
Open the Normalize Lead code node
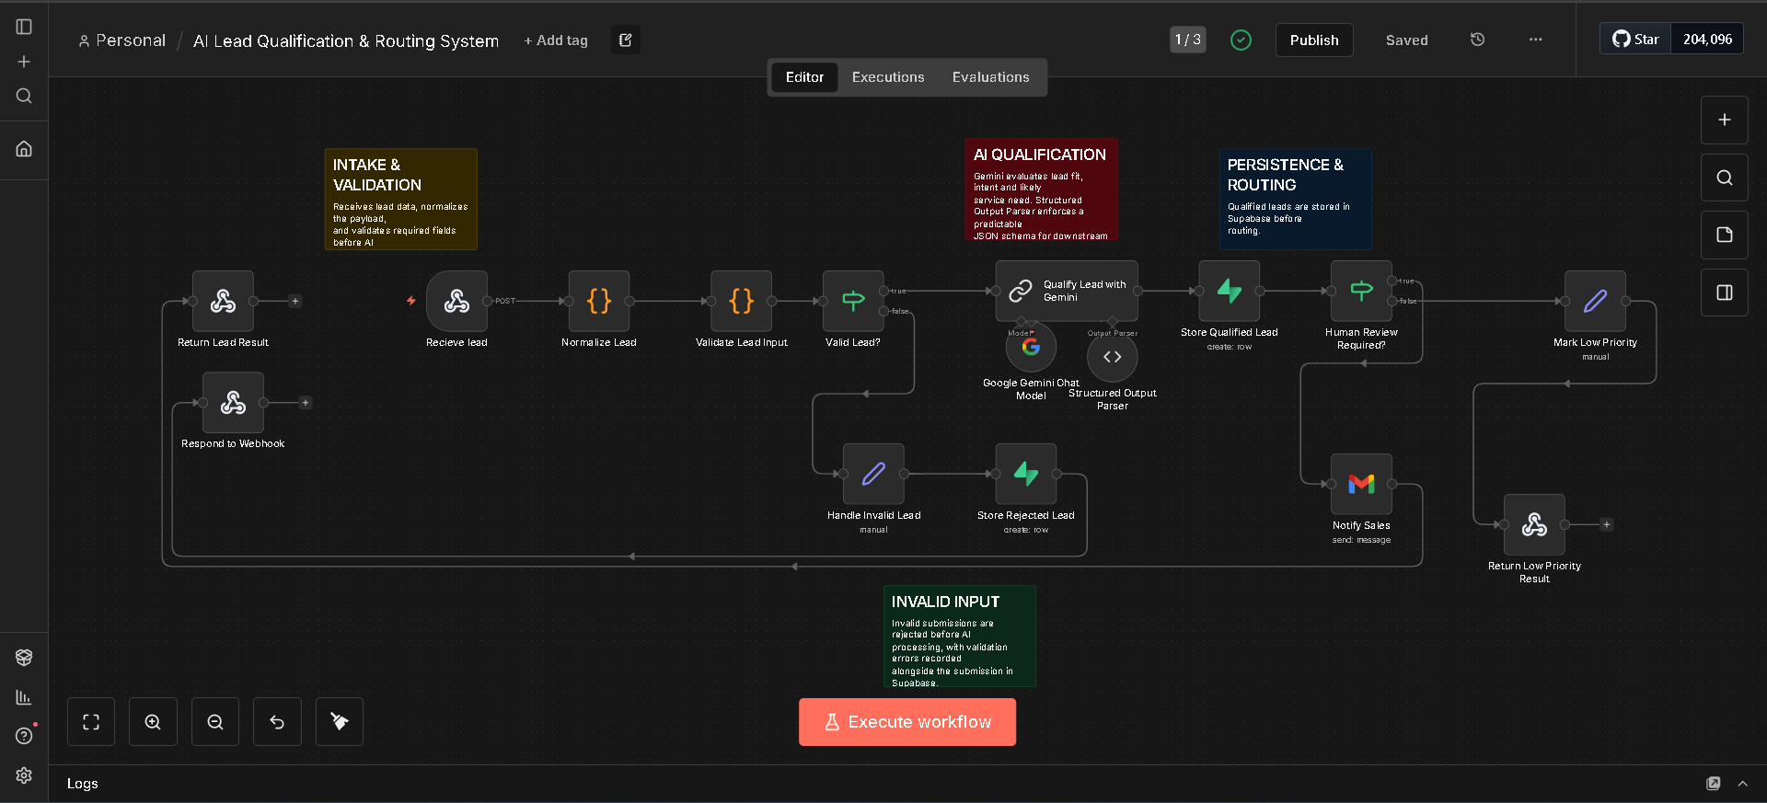pos(599,301)
